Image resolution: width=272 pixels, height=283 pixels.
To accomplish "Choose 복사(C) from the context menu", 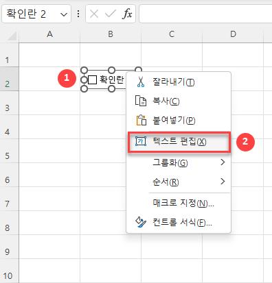I will point(179,101).
